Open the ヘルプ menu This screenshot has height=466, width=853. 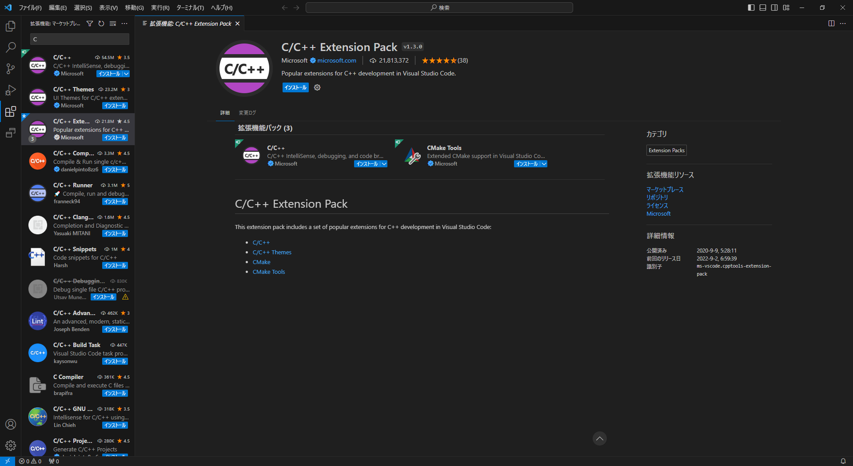point(221,8)
